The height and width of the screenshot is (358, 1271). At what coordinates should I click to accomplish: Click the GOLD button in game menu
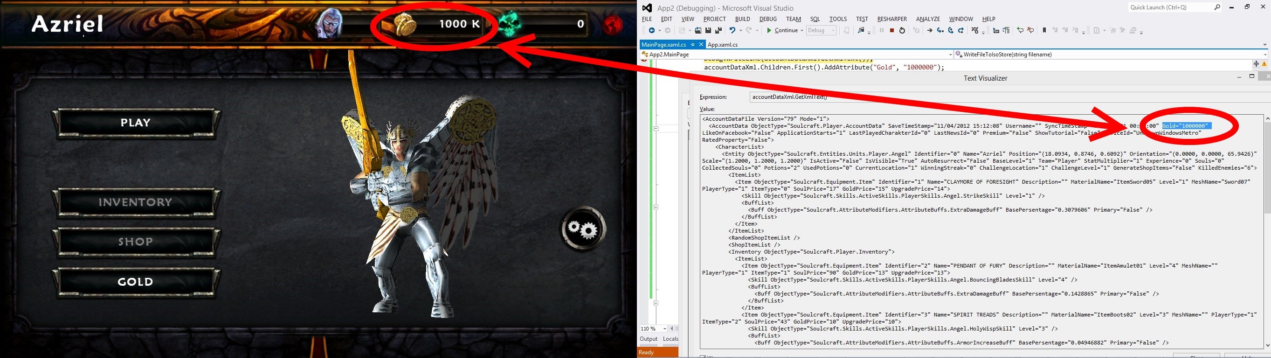pyautogui.click(x=136, y=282)
